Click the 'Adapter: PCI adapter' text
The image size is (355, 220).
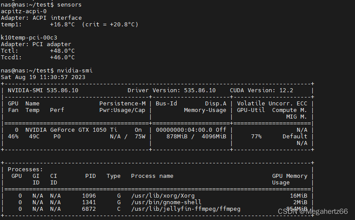pyautogui.click(x=36, y=44)
